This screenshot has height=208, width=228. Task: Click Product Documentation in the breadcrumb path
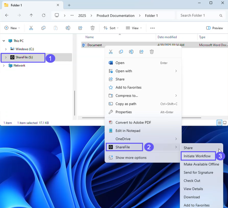pyautogui.click(x=115, y=16)
